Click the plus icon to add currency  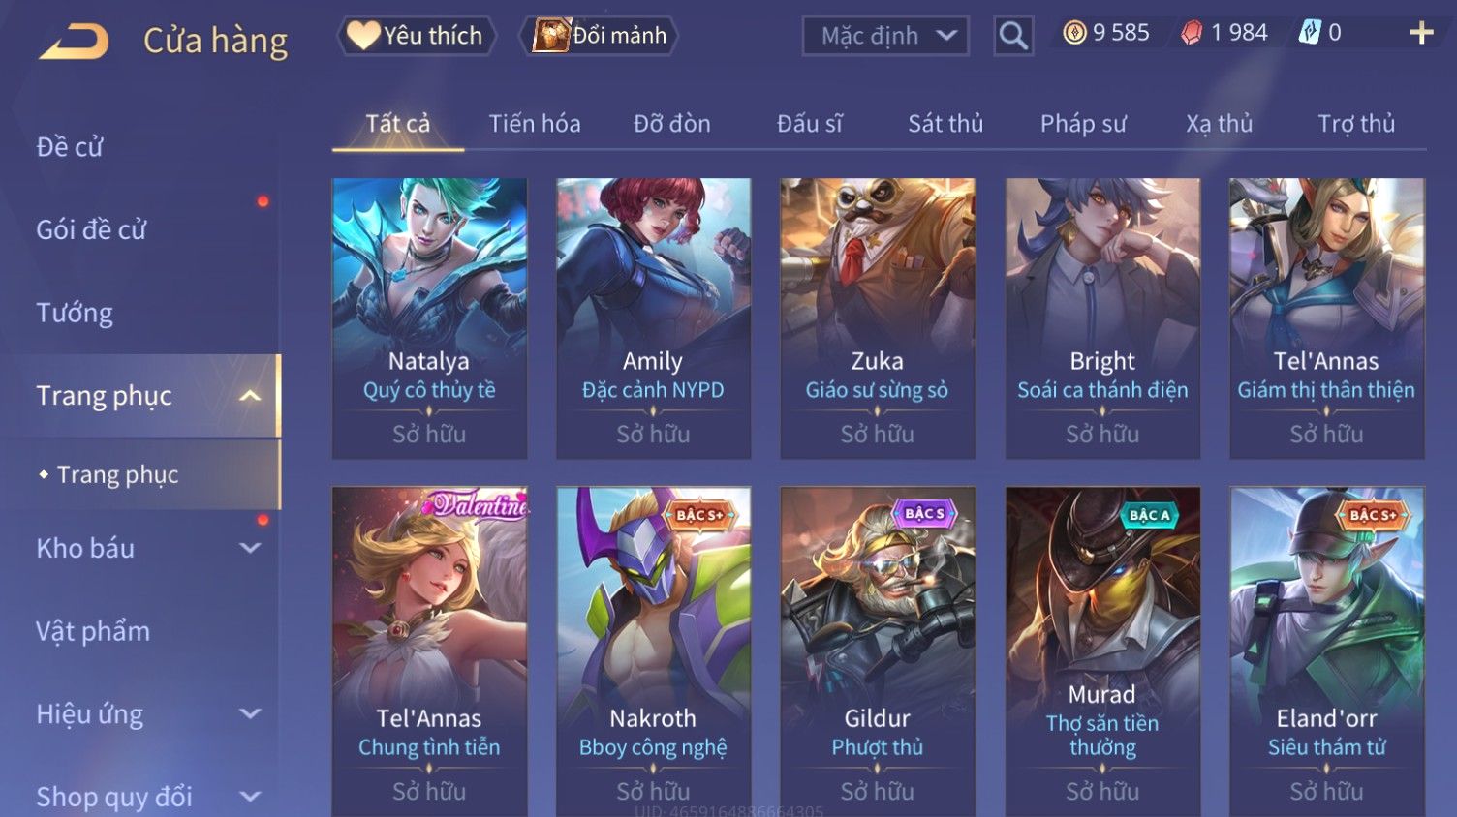coord(1421,33)
